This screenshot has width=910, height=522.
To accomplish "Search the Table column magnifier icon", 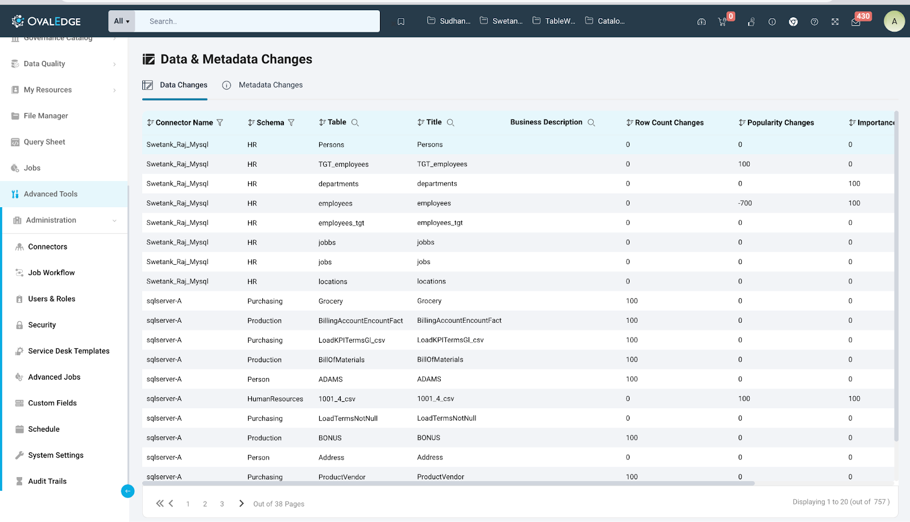I will [x=355, y=122].
